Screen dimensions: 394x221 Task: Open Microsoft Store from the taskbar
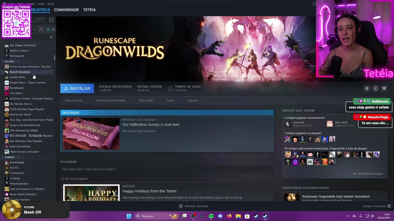tap(247, 216)
